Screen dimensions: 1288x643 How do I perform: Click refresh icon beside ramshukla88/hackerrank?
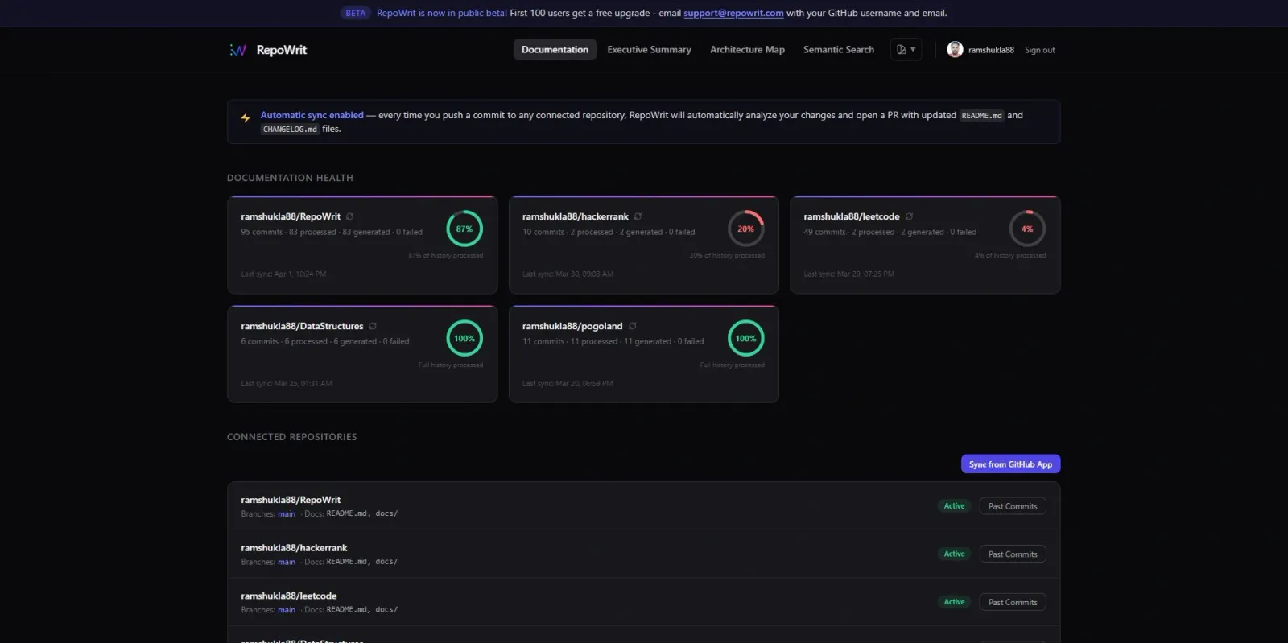pyautogui.click(x=638, y=216)
